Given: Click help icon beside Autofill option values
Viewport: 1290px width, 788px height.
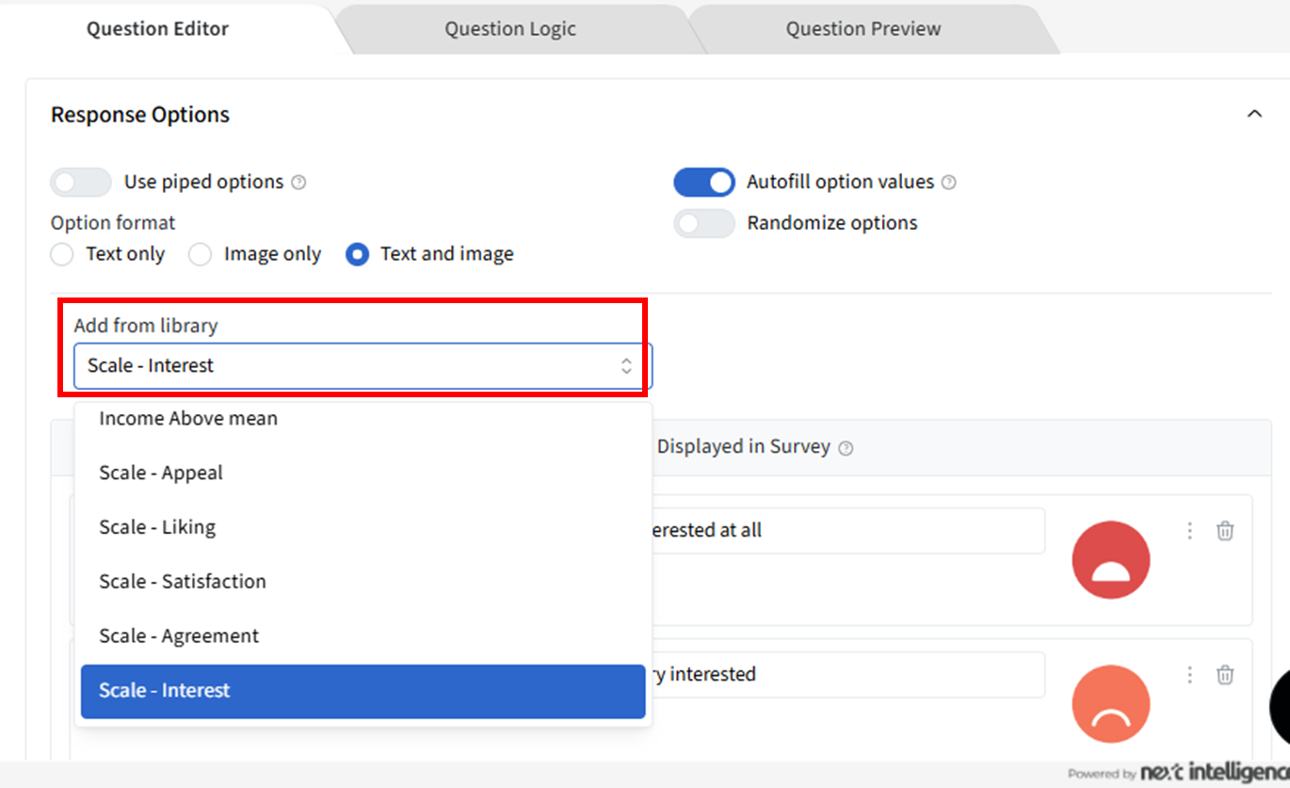Looking at the screenshot, I should (x=949, y=183).
